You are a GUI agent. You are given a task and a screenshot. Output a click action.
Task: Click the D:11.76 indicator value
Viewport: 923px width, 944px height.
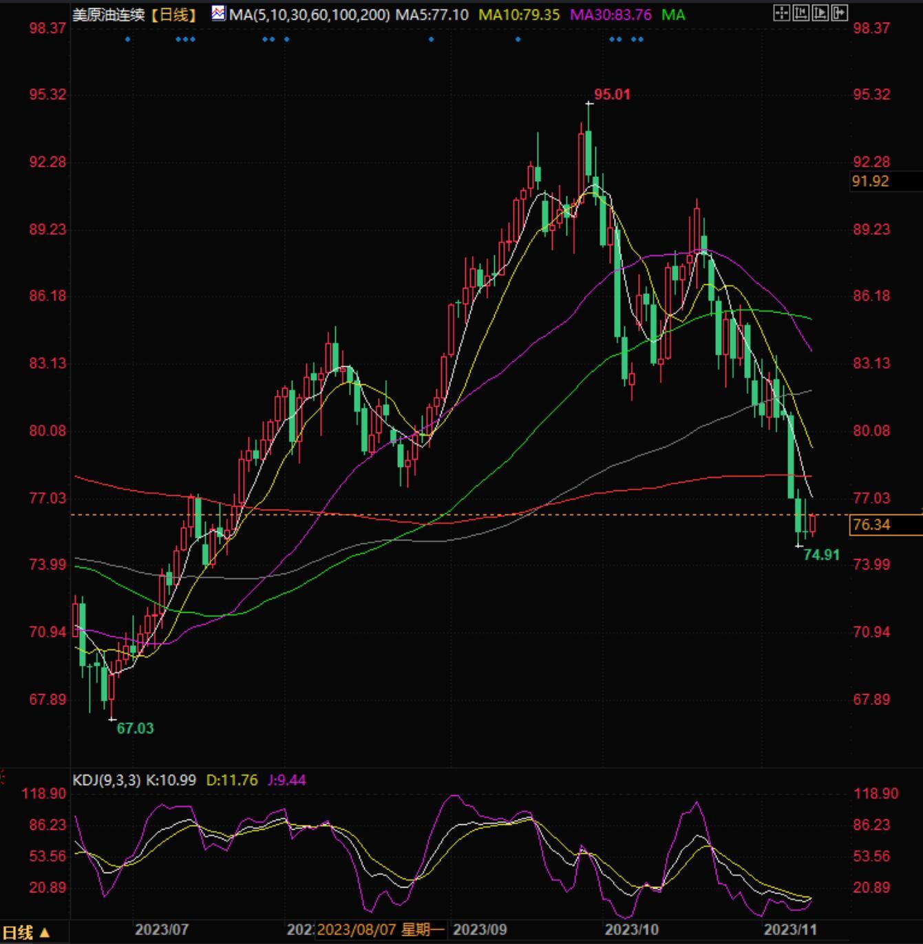coord(232,780)
